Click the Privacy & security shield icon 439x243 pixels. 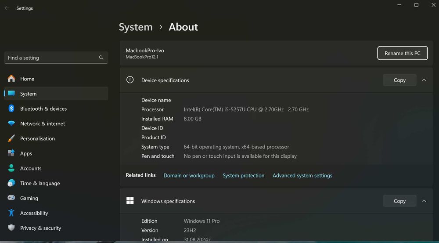click(11, 228)
